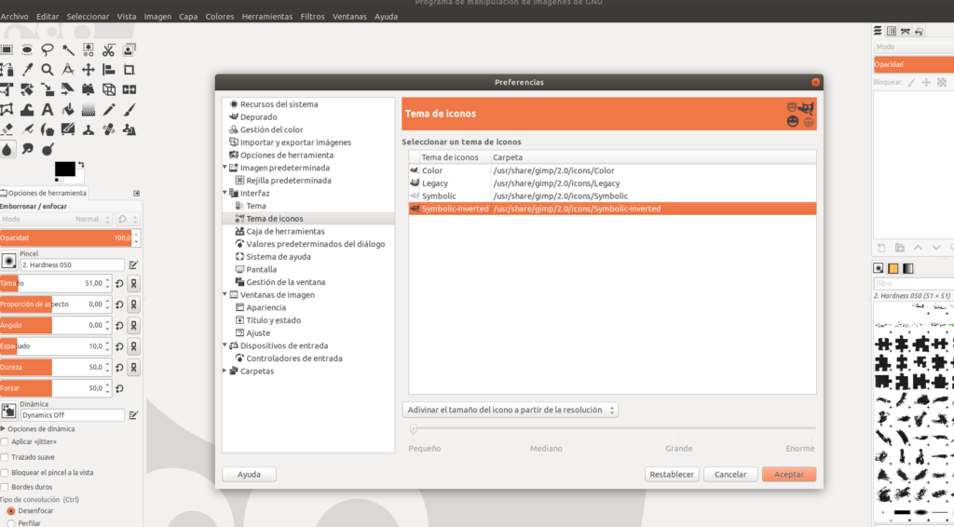Select the Text tool
Image resolution: width=954 pixels, height=527 pixels.
(x=48, y=110)
